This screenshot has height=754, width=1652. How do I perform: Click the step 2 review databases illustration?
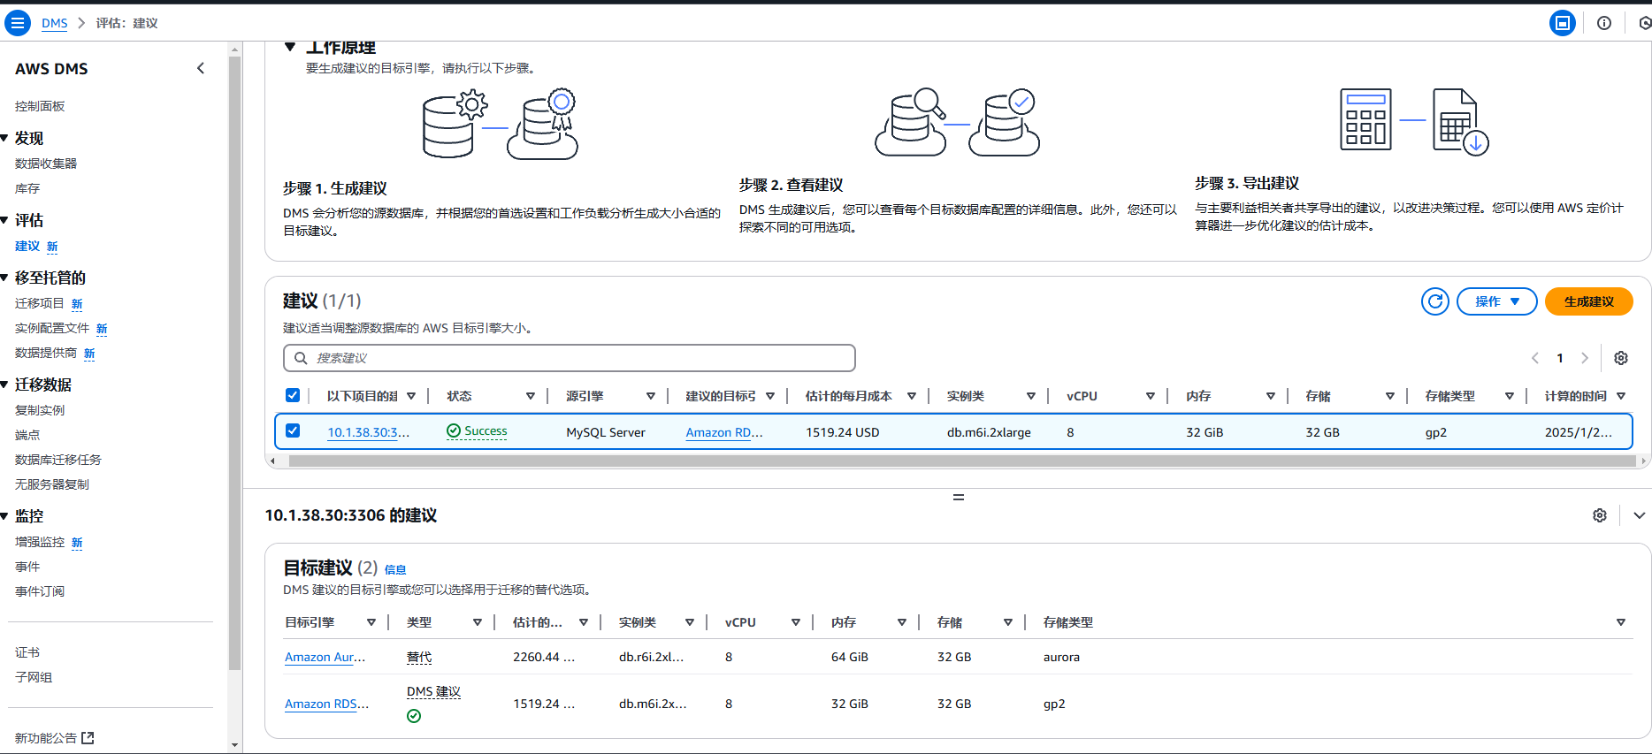coord(958,122)
